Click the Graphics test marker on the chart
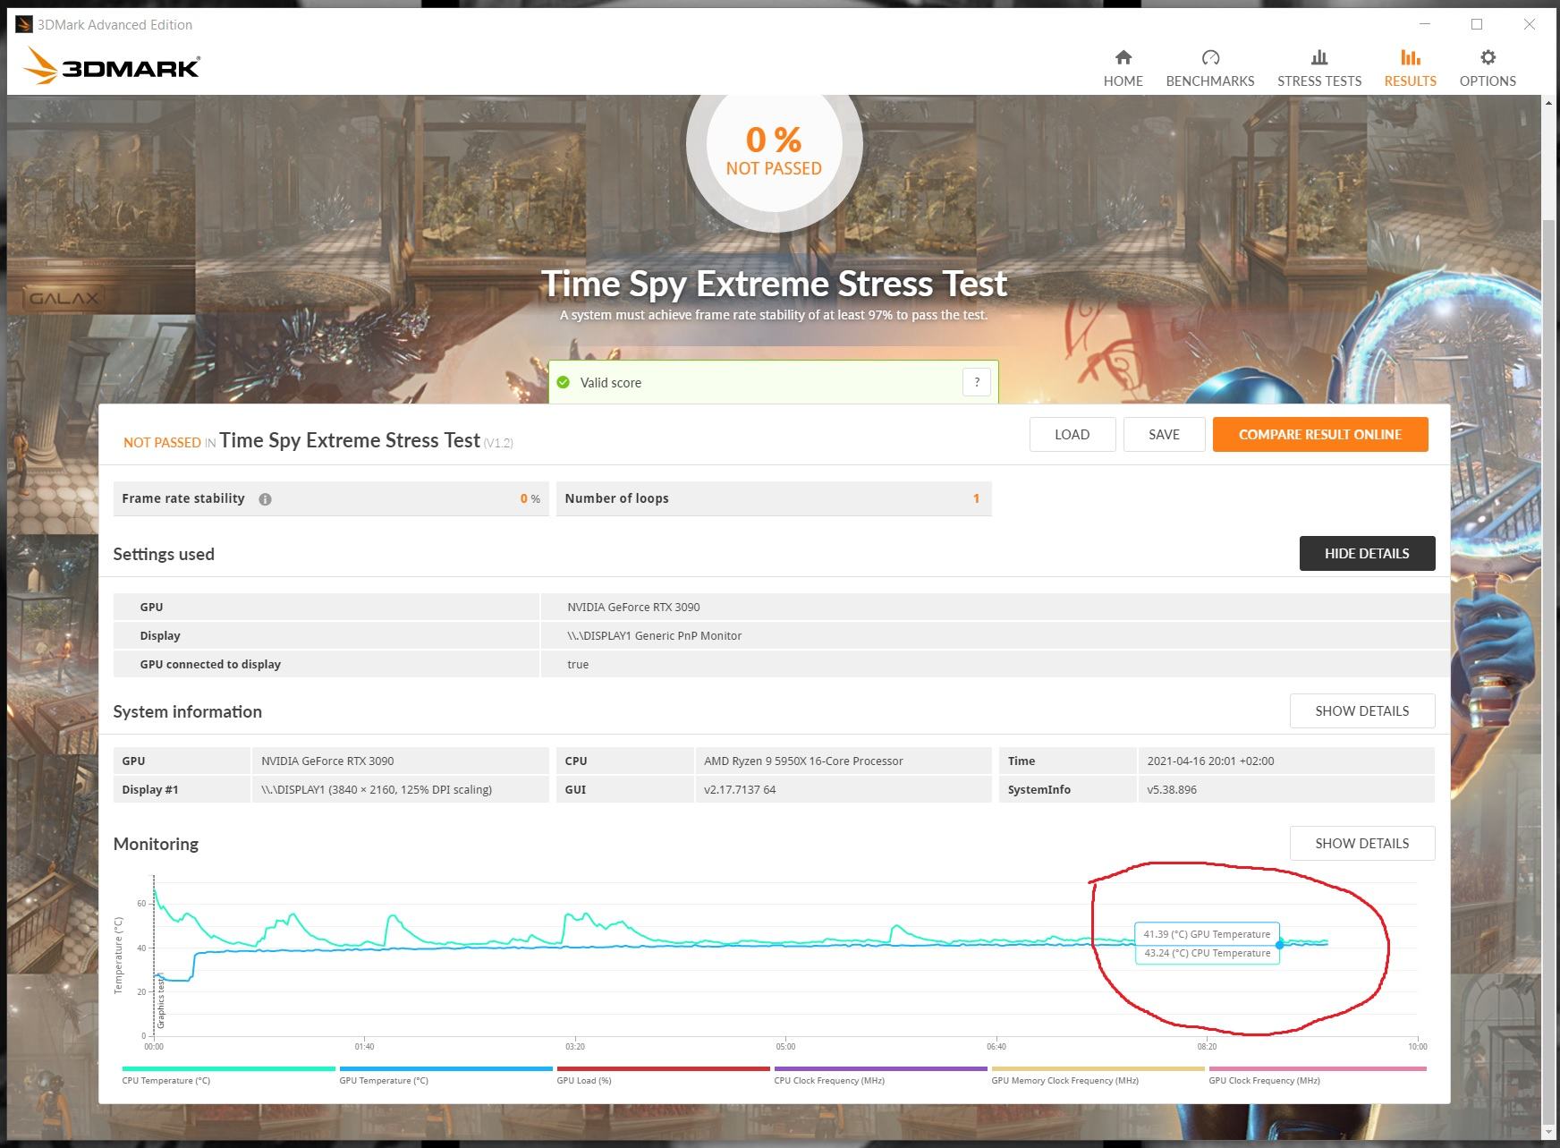The height and width of the screenshot is (1148, 1560). (x=161, y=1002)
